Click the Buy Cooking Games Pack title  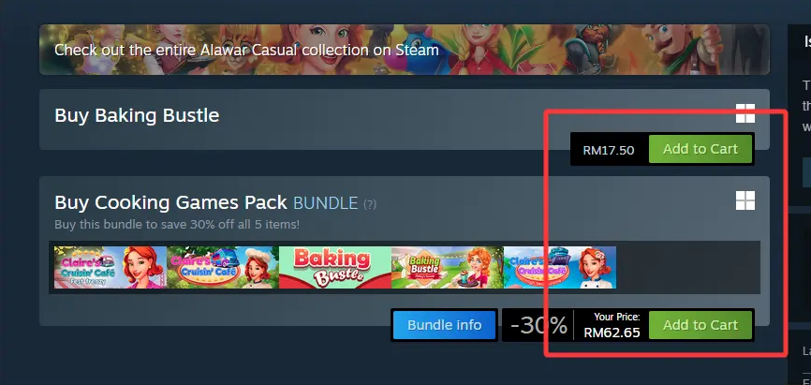point(170,202)
